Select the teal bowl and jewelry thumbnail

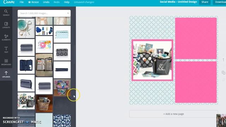click(26, 28)
